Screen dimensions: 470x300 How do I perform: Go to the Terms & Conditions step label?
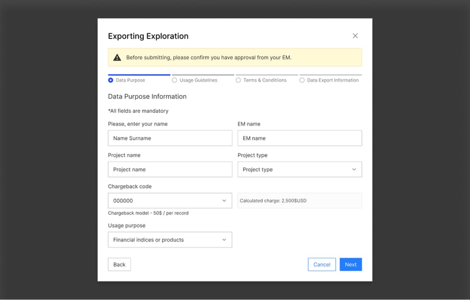(265, 80)
